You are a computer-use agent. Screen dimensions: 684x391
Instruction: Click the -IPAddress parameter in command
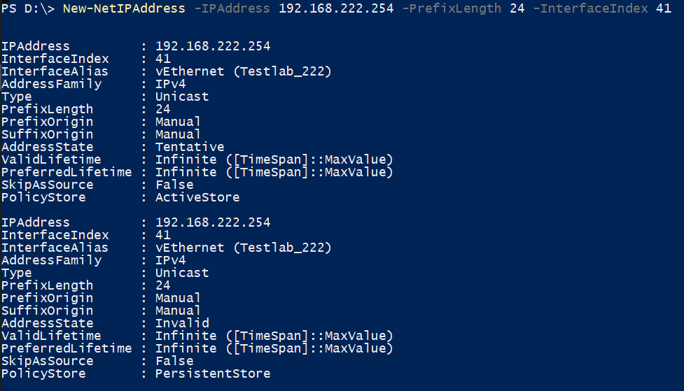tap(232, 8)
